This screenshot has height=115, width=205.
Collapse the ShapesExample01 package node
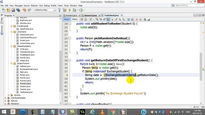pos(12,46)
